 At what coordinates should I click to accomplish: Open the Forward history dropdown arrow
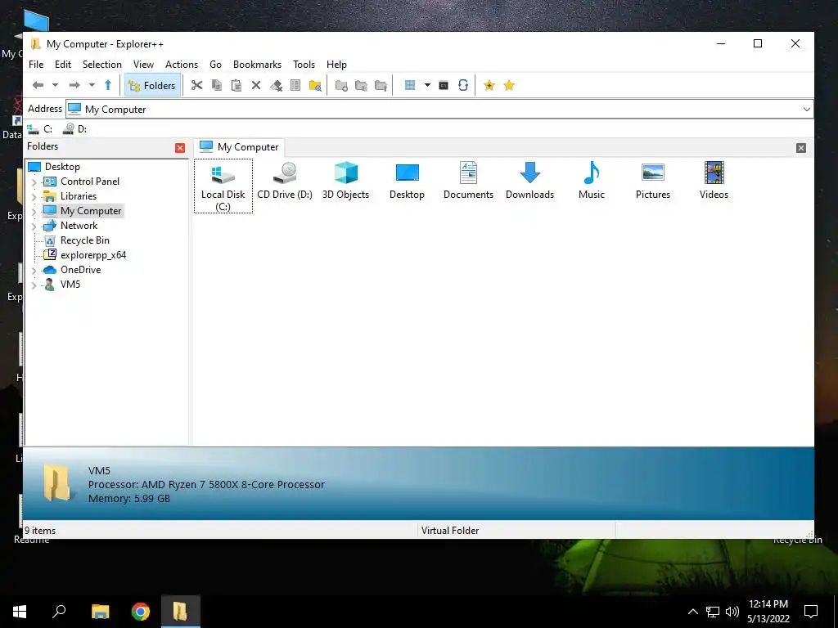click(92, 85)
